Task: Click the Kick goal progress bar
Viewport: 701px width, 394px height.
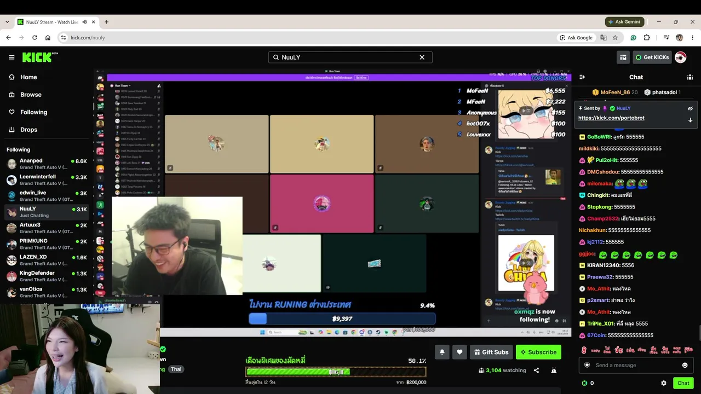Action: 336,372
